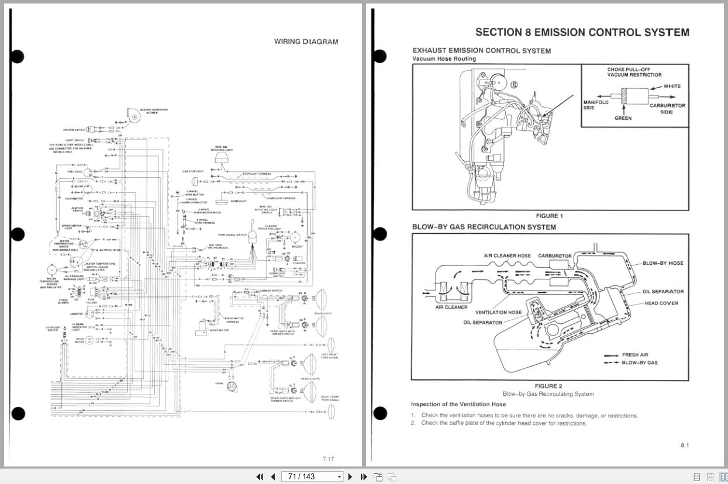Click the AIR CLEANER label in figure 2
The image size is (728, 484).
pyautogui.click(x=451, y=307)
